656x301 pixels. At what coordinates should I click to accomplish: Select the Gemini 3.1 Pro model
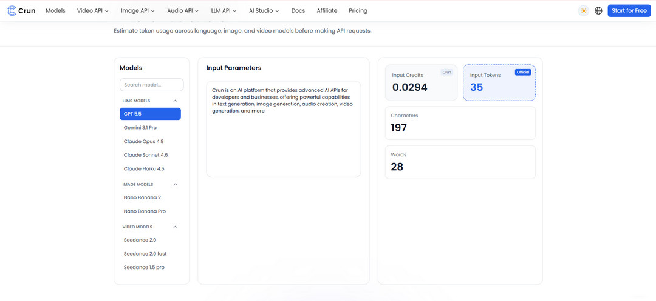tap(150, 128)
